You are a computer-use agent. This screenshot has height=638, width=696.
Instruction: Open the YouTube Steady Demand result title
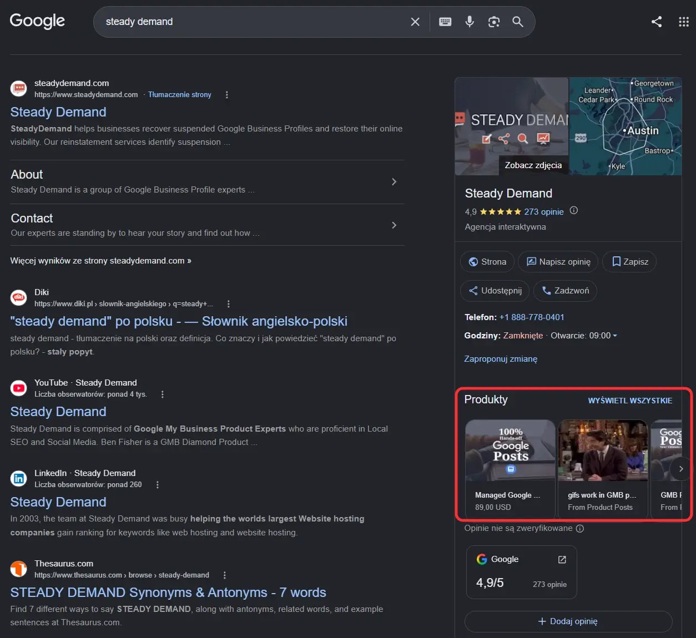[58, 412]
